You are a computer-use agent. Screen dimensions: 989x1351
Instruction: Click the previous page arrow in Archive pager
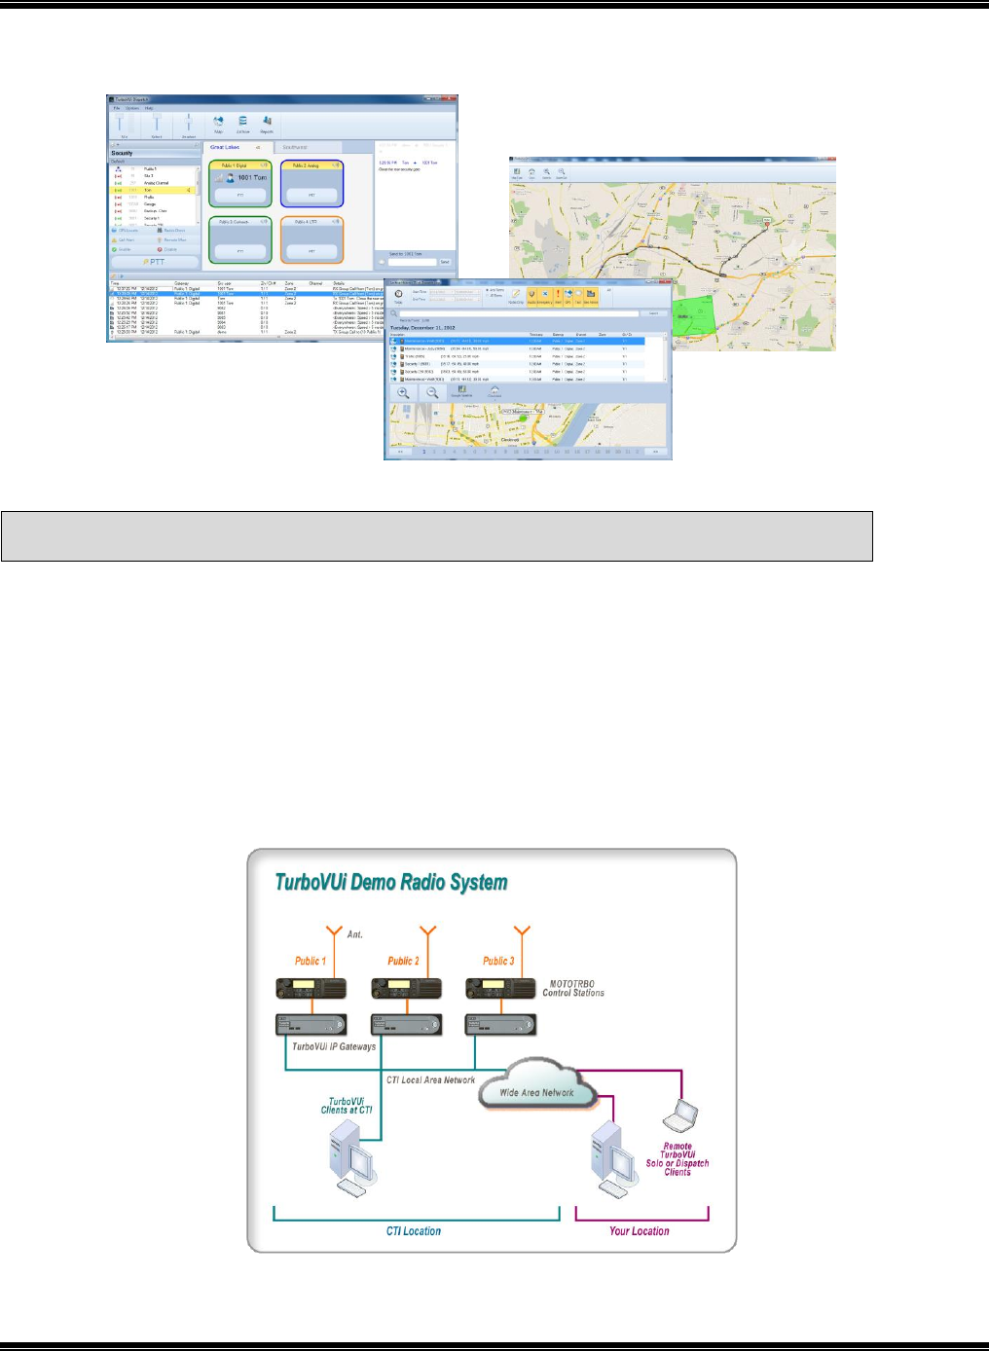click(400, 452)
